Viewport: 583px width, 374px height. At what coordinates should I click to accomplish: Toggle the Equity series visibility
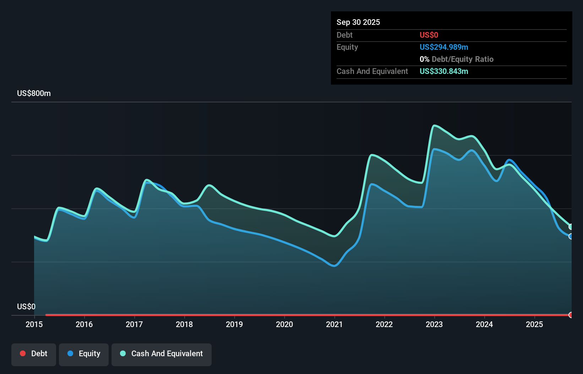[83, 354]
